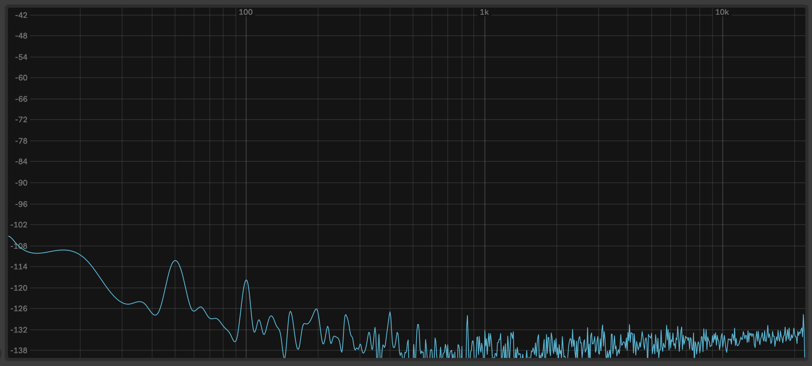Viewport: 812px width, 366px height.
Task: Click the -42 dB scale label
Action: (x=21, y=15)
